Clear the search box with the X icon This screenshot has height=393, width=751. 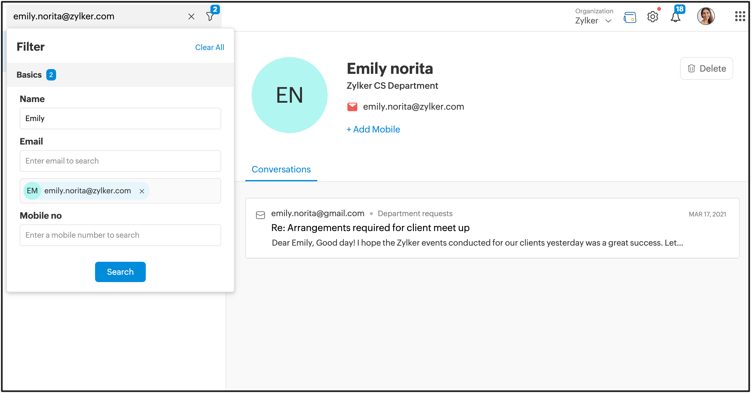(191, 16)
